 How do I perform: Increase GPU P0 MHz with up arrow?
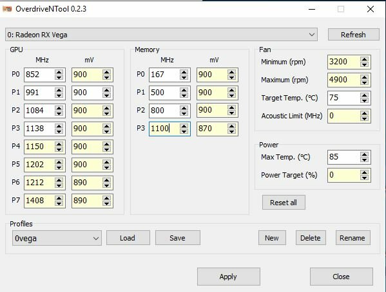click(59, 72)
